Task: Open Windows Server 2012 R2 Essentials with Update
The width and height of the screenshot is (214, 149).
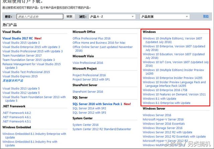Action: click(174, 137)
